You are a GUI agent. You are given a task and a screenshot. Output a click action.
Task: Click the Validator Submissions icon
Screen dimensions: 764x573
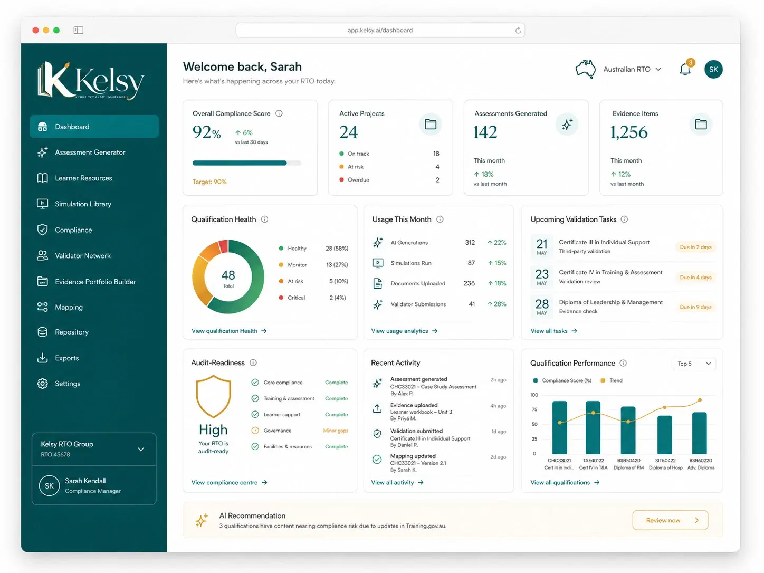point(378,304)
